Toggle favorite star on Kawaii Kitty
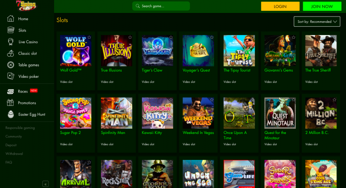Image resolution: width=346 pixels, height=188 pixels. point(171,100)
